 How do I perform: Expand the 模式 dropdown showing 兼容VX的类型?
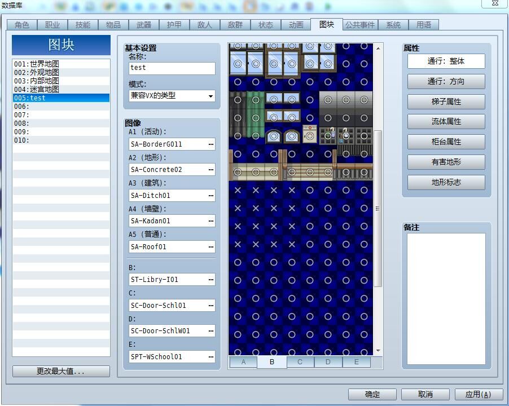[210, 96]
